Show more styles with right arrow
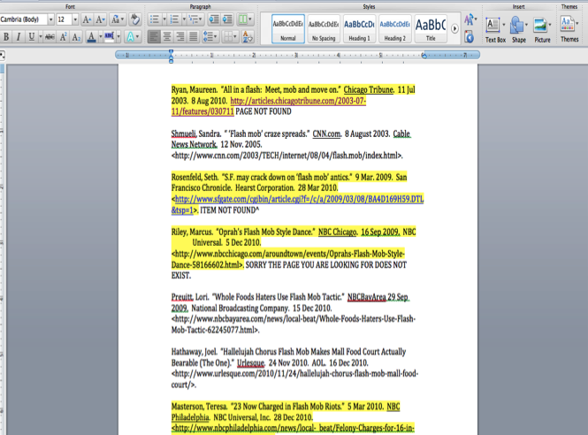Viewport: 588px width, 435px height. click(x=454, y=29)
